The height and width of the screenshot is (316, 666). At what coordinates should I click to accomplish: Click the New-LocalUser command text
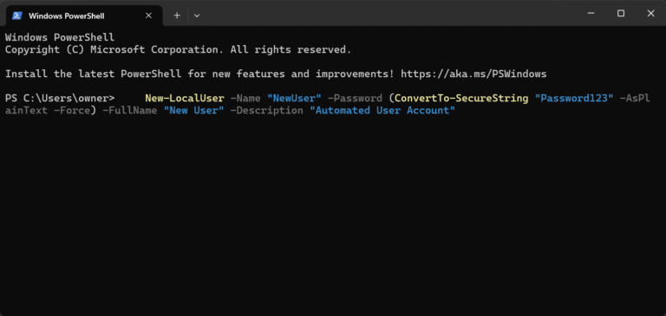pos(185,99)
